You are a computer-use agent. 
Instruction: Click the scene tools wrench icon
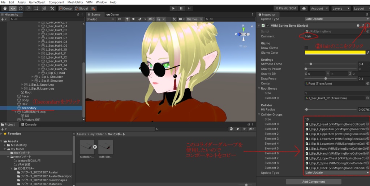point(174,19)
